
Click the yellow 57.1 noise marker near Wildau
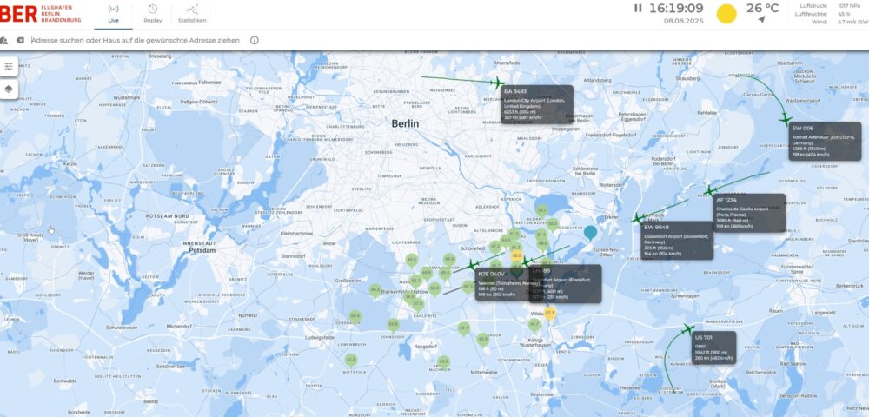tap(549, 313)
